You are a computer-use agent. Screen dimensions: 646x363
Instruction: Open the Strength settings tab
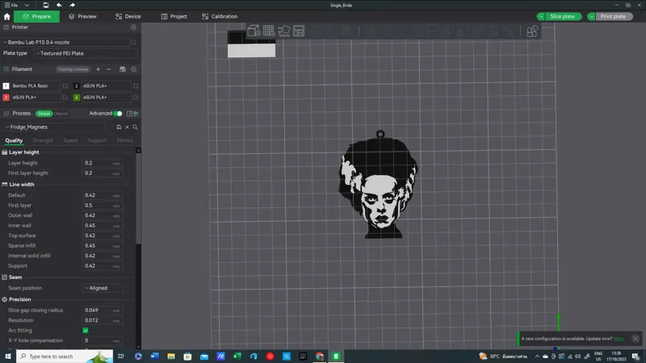coord(43,140)
